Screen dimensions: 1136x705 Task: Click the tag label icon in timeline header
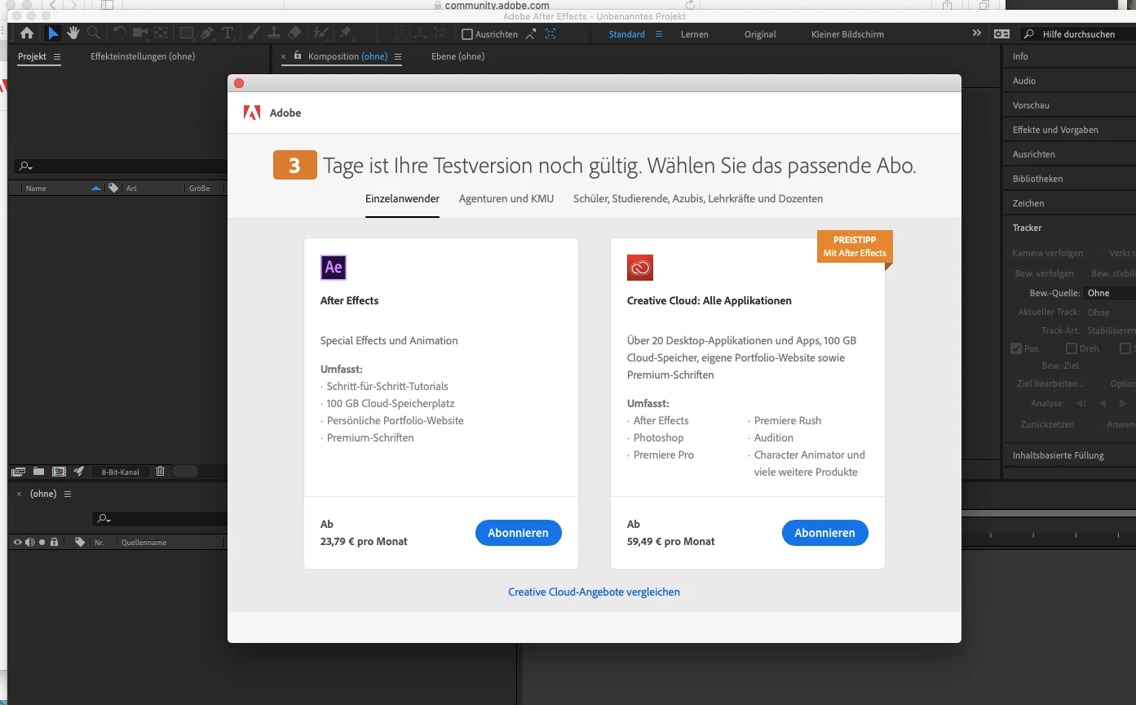pos(79,542)
